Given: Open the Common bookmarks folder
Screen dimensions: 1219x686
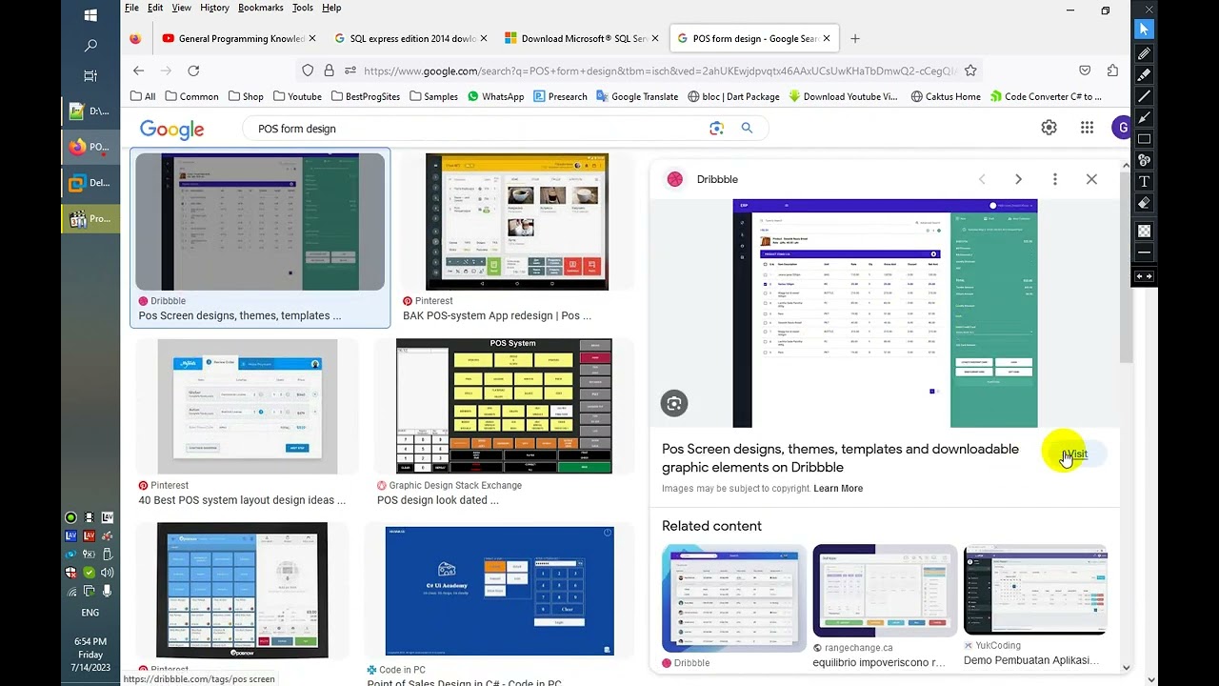Looking at the screenshot, I should click(x=191, y=96).
